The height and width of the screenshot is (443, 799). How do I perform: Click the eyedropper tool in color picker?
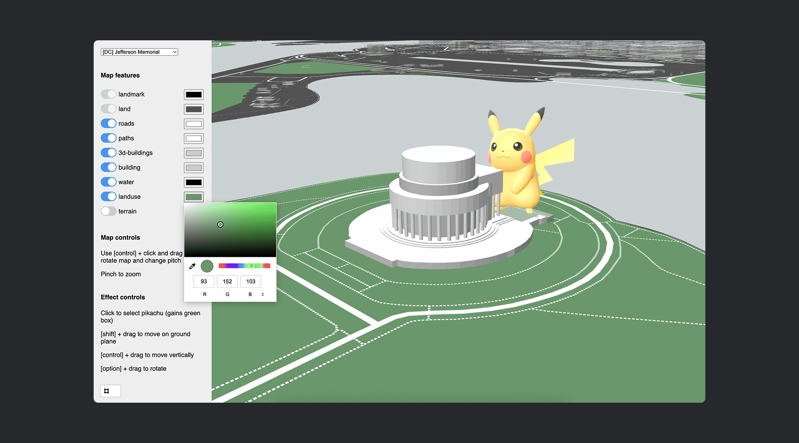[192, 266]
